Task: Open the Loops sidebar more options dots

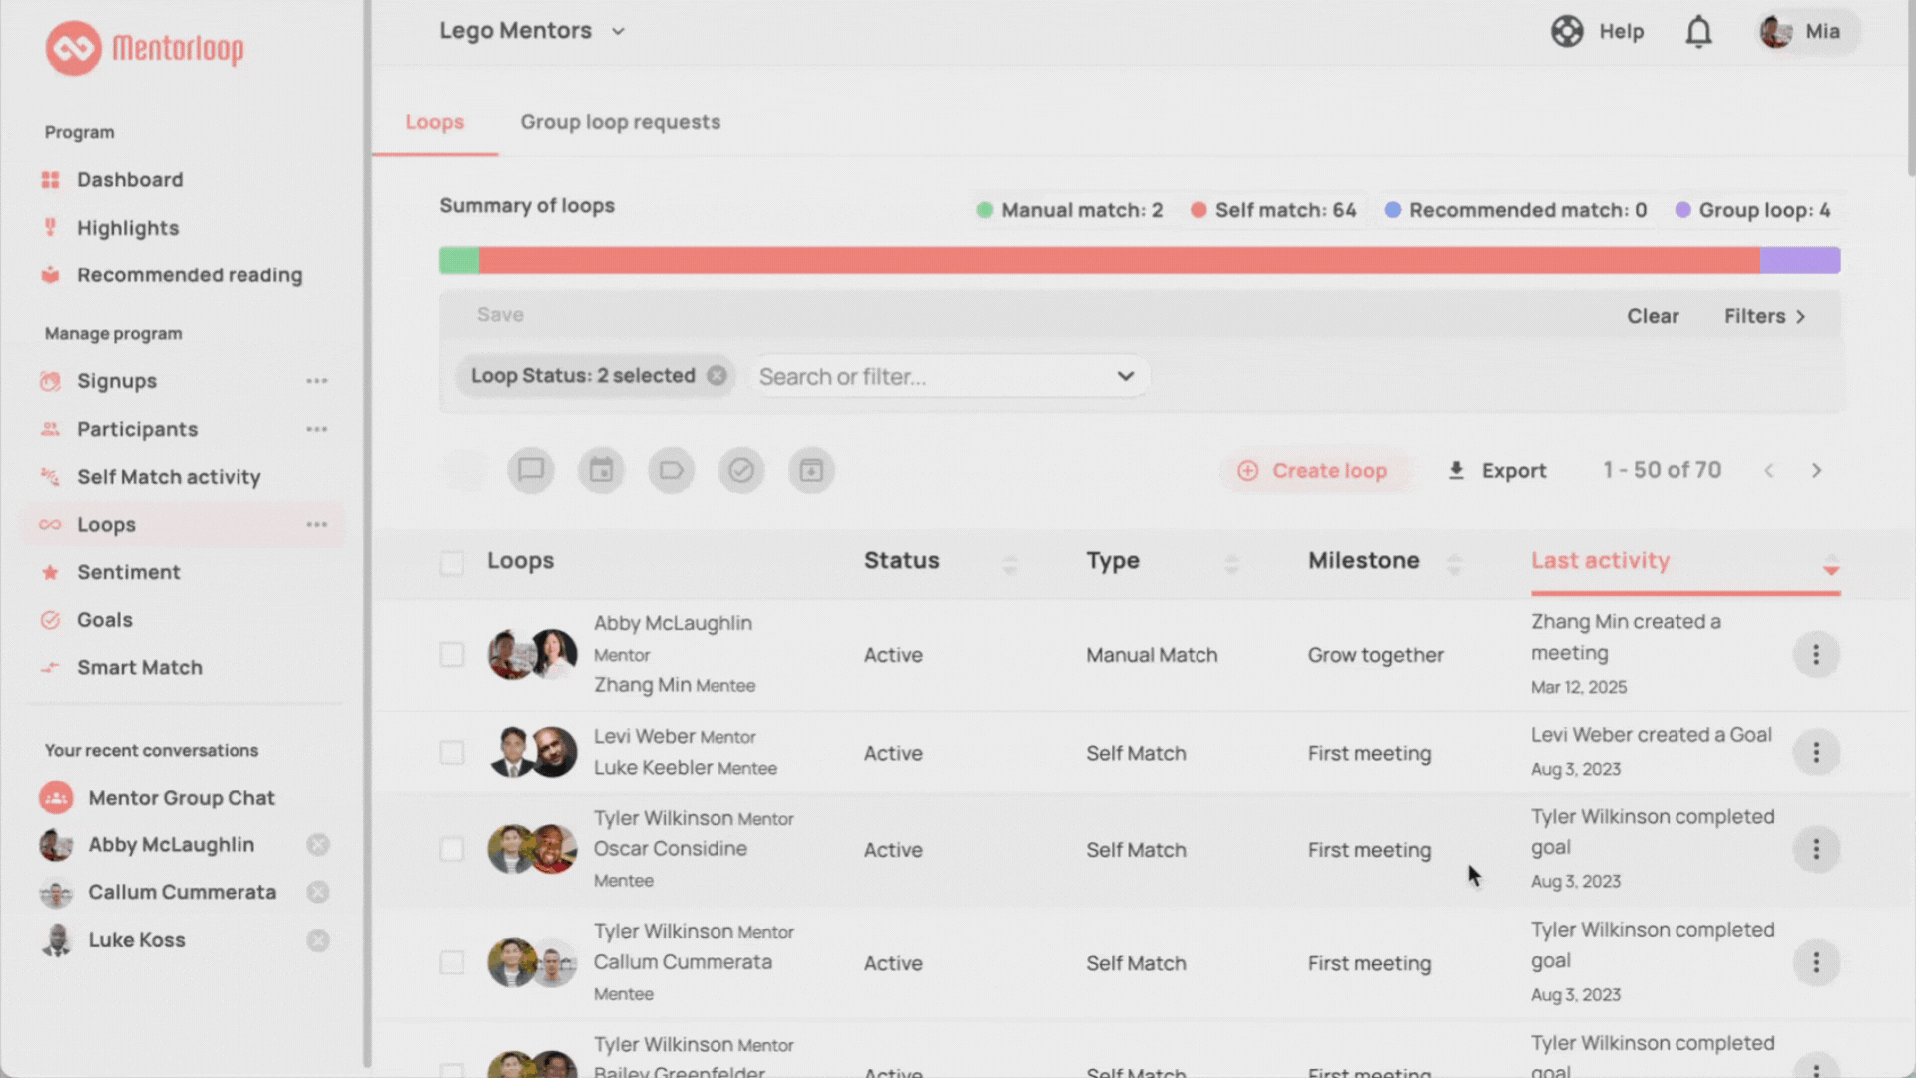Action: pyautogui.click(x=317, y=525)
